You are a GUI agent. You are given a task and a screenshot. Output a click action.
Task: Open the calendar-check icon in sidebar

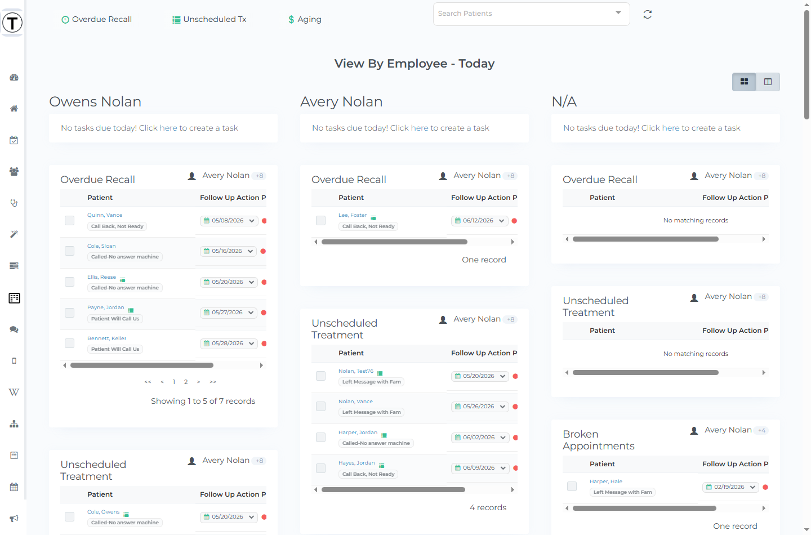14,140
